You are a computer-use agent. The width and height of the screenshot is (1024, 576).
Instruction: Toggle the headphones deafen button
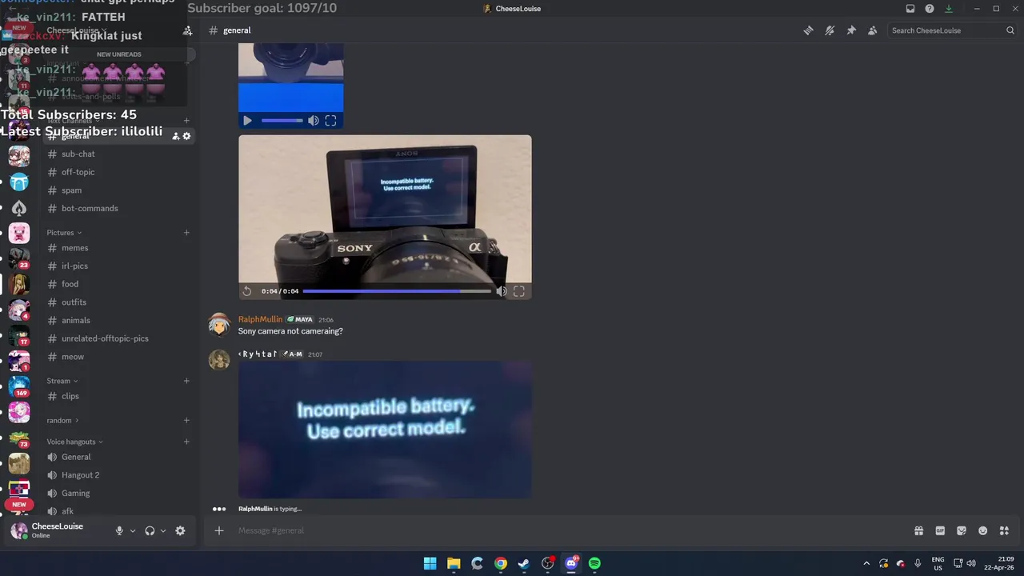pos(150,530)
